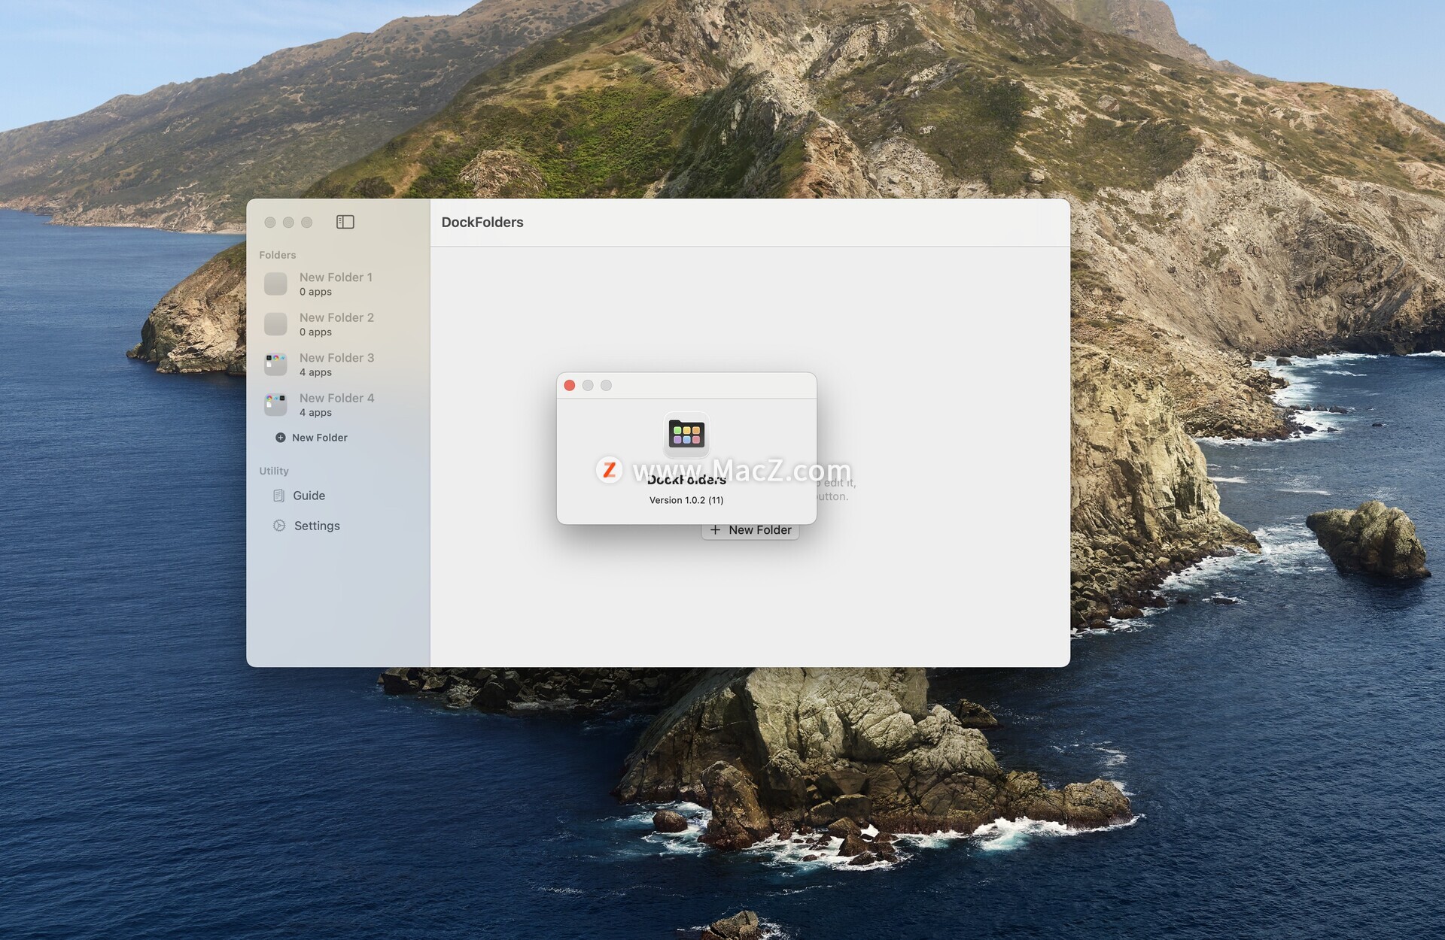Screen dimensions: 1445x940
Task: Click the New Folder 4 thumbnail icon
Action: pyautogui.click(x=275, y=405)
